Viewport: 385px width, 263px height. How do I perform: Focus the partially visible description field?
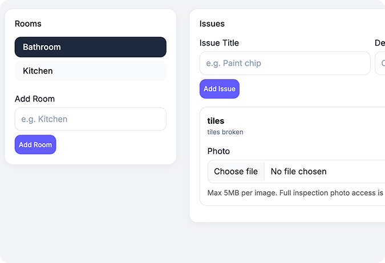(x=380, y=63)
